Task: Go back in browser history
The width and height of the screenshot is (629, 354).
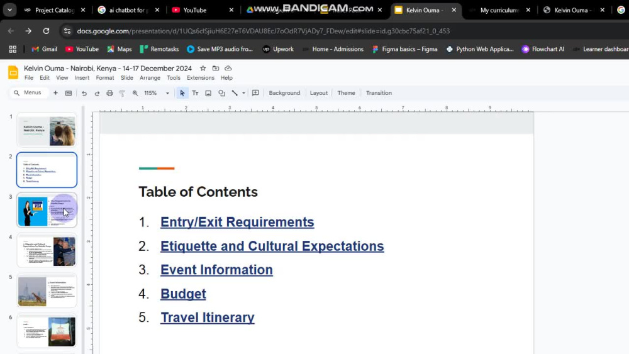Action: pyautogui.click(x=11, y=31)
